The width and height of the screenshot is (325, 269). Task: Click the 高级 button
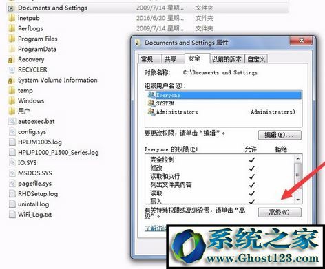(x=280, y=212)
